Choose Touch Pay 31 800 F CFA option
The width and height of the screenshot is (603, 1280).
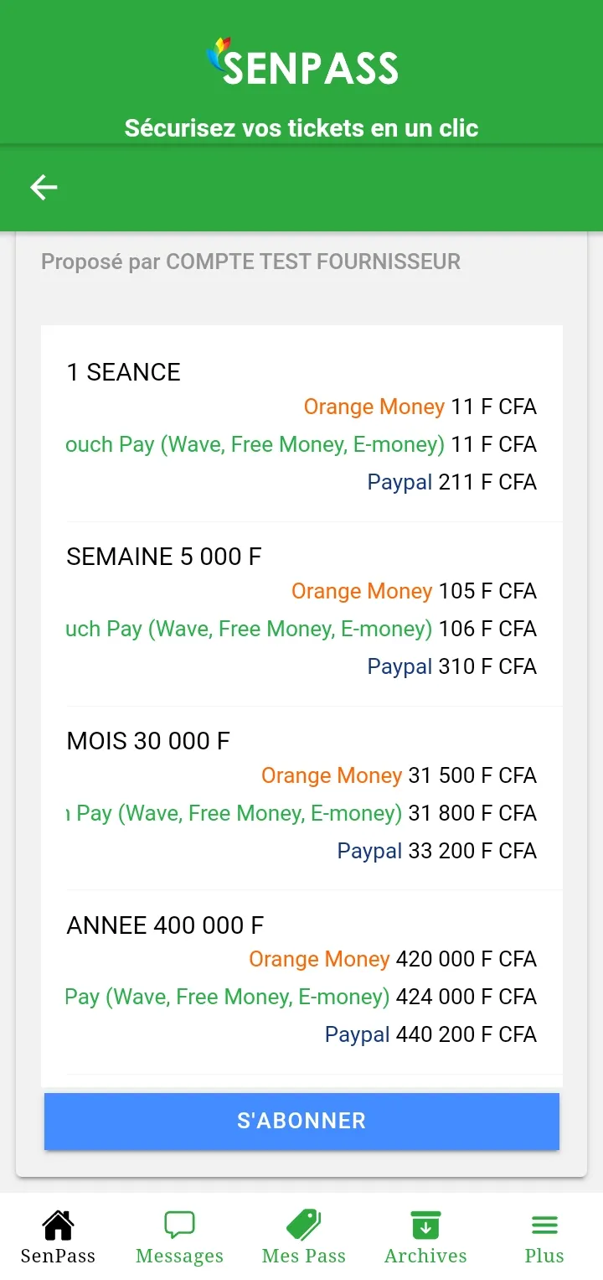[x=301, y=813]
